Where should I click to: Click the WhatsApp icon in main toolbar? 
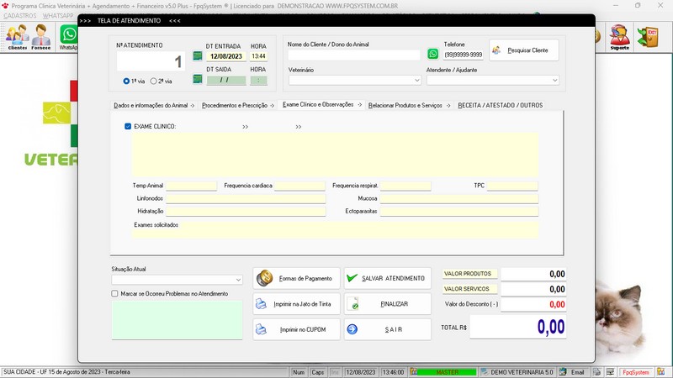(69, 36)
